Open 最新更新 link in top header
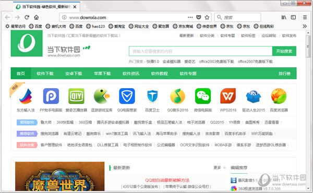The width and height of the screenshot is (313, 193). pos(186,35)
